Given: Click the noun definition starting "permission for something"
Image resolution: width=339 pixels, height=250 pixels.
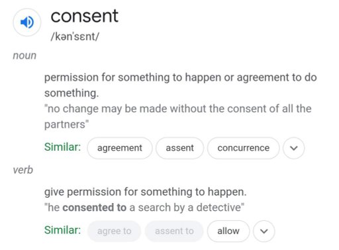Looking at the screenshot, I should pos(180,85).
